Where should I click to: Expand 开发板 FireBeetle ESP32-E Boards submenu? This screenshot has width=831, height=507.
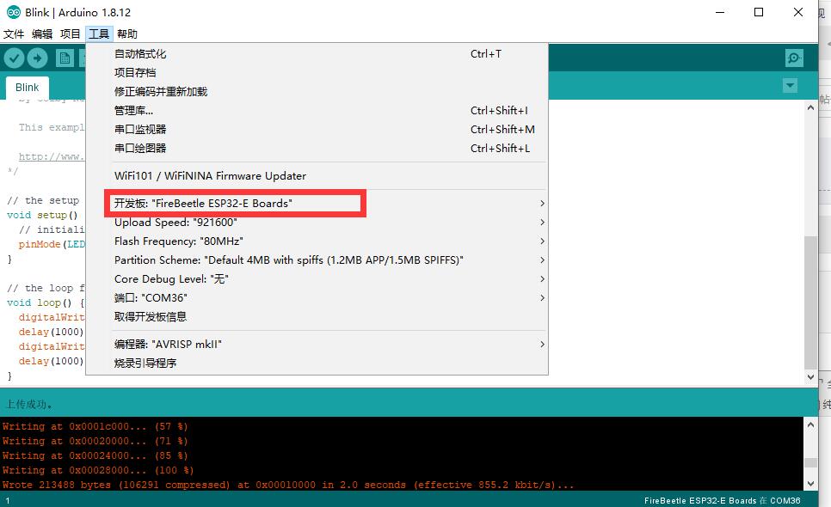click(317, 203)
